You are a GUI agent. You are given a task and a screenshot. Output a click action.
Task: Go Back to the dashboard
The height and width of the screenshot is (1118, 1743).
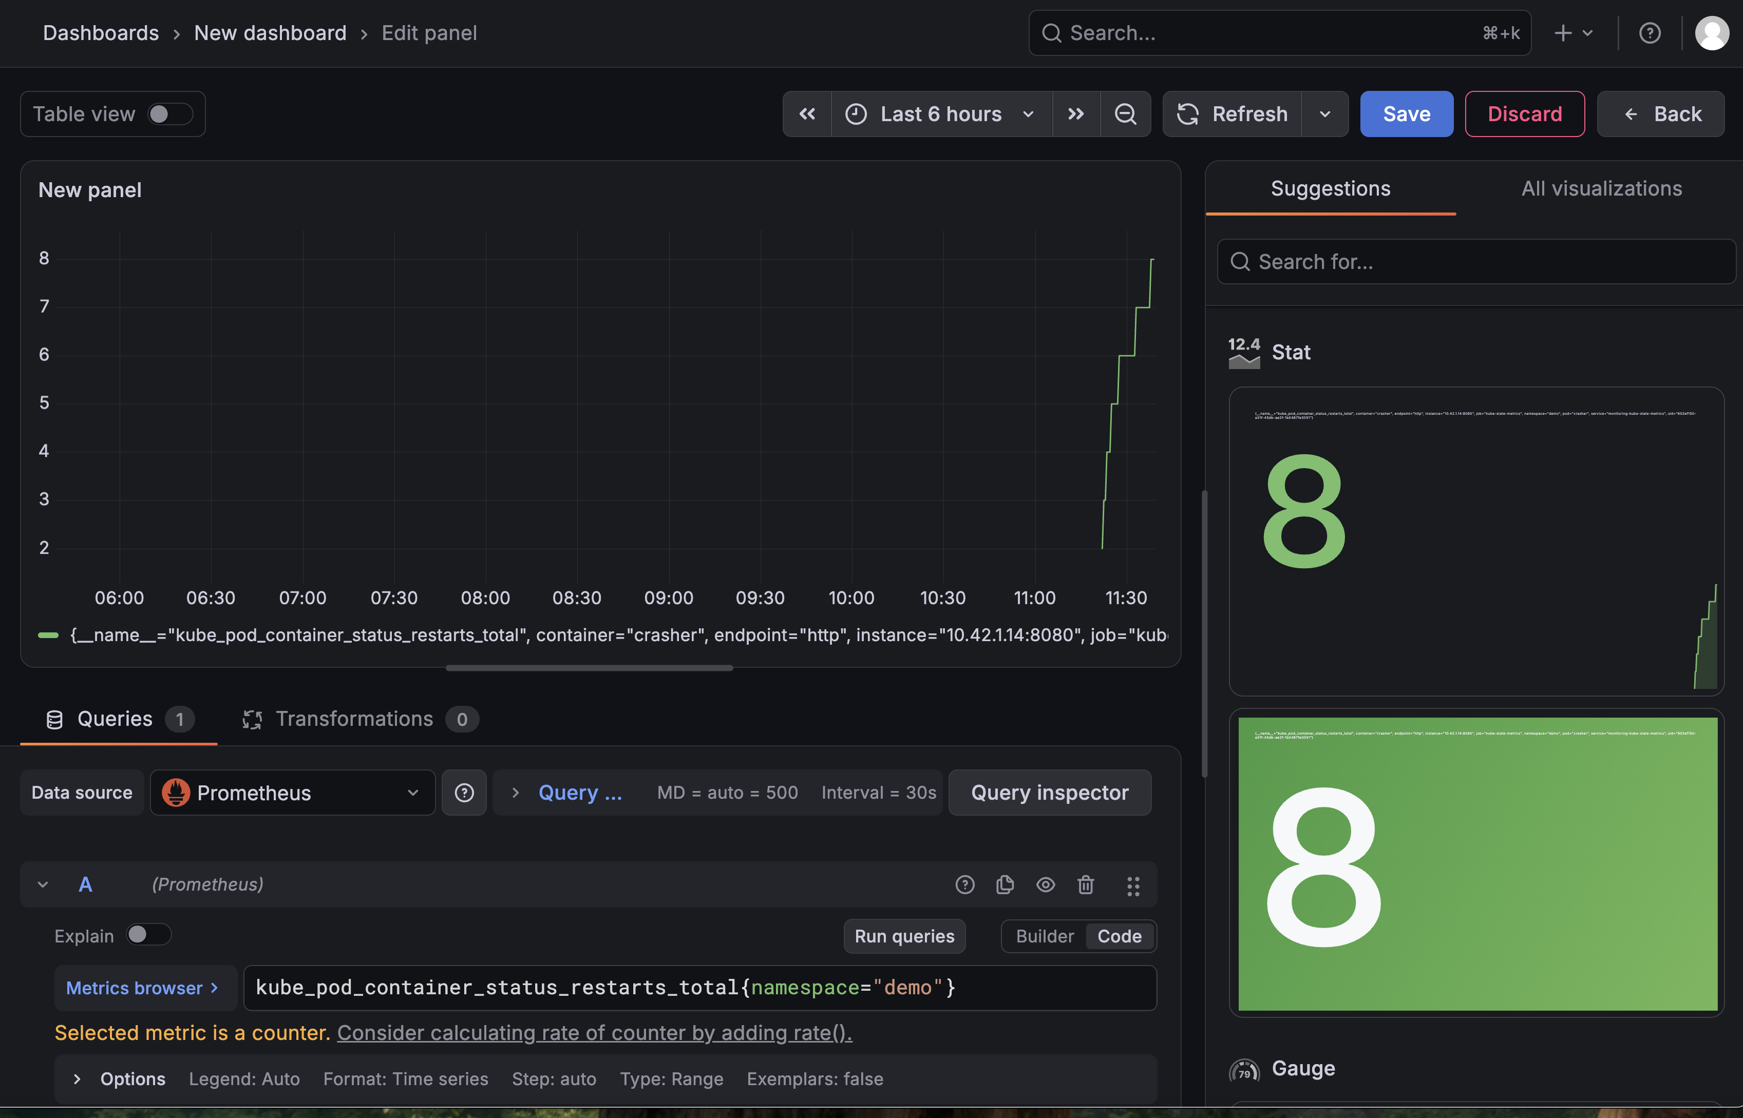point(1660,114)
